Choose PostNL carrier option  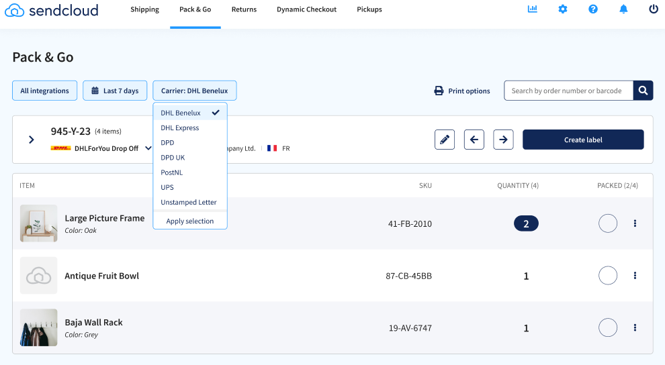pos(190,172)
